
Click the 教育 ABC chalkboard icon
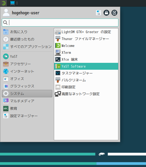pyautogui.click(x=6, y=108)
